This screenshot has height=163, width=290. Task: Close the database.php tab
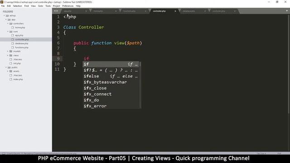click(205, 11)
